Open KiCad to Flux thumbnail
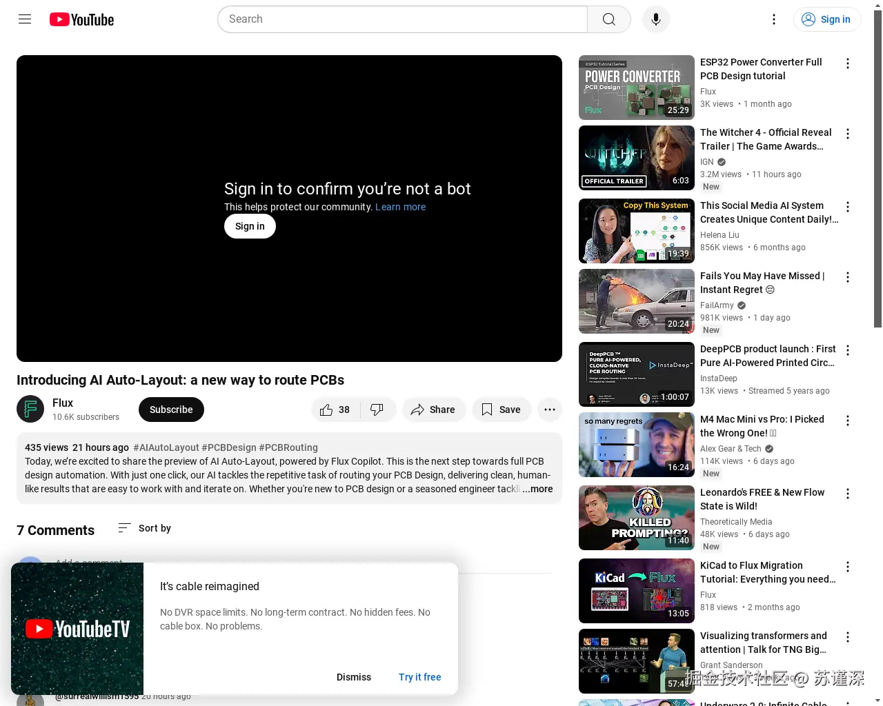Image resolution: width=883 pixels, height=706 pixels. [637, 591]
